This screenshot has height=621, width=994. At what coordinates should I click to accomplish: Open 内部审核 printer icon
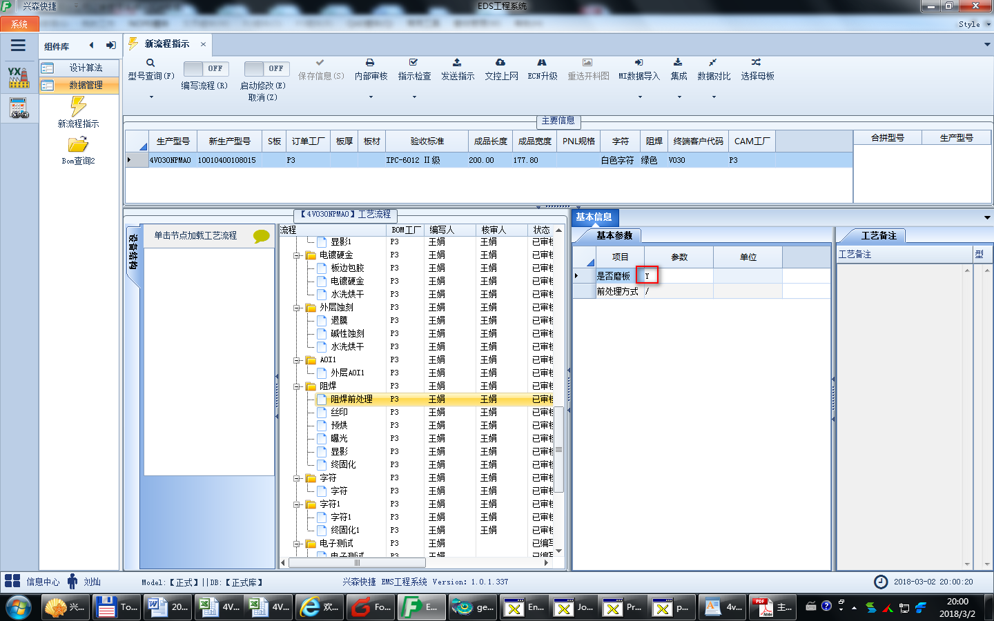pos(370,62)
